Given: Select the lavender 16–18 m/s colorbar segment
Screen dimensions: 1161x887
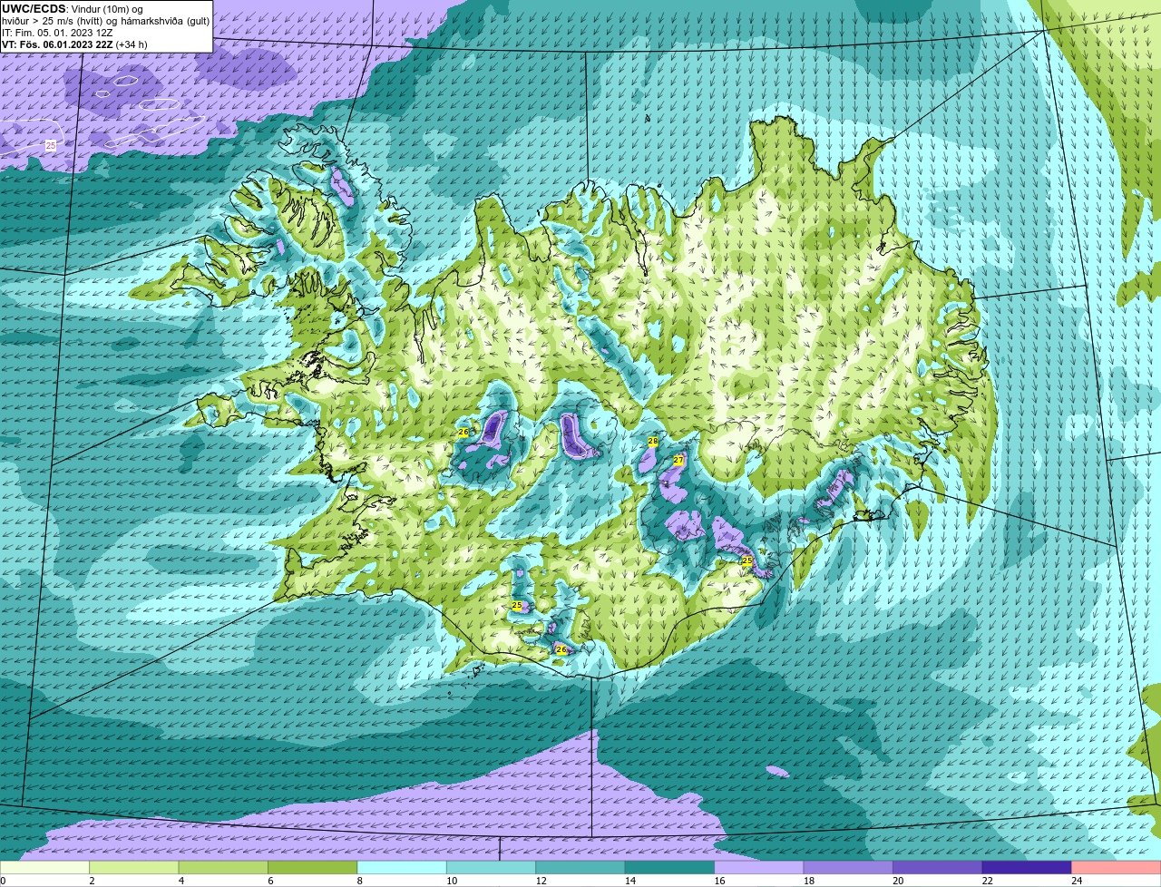Looking at the screenshot, I should pos(760,867).
